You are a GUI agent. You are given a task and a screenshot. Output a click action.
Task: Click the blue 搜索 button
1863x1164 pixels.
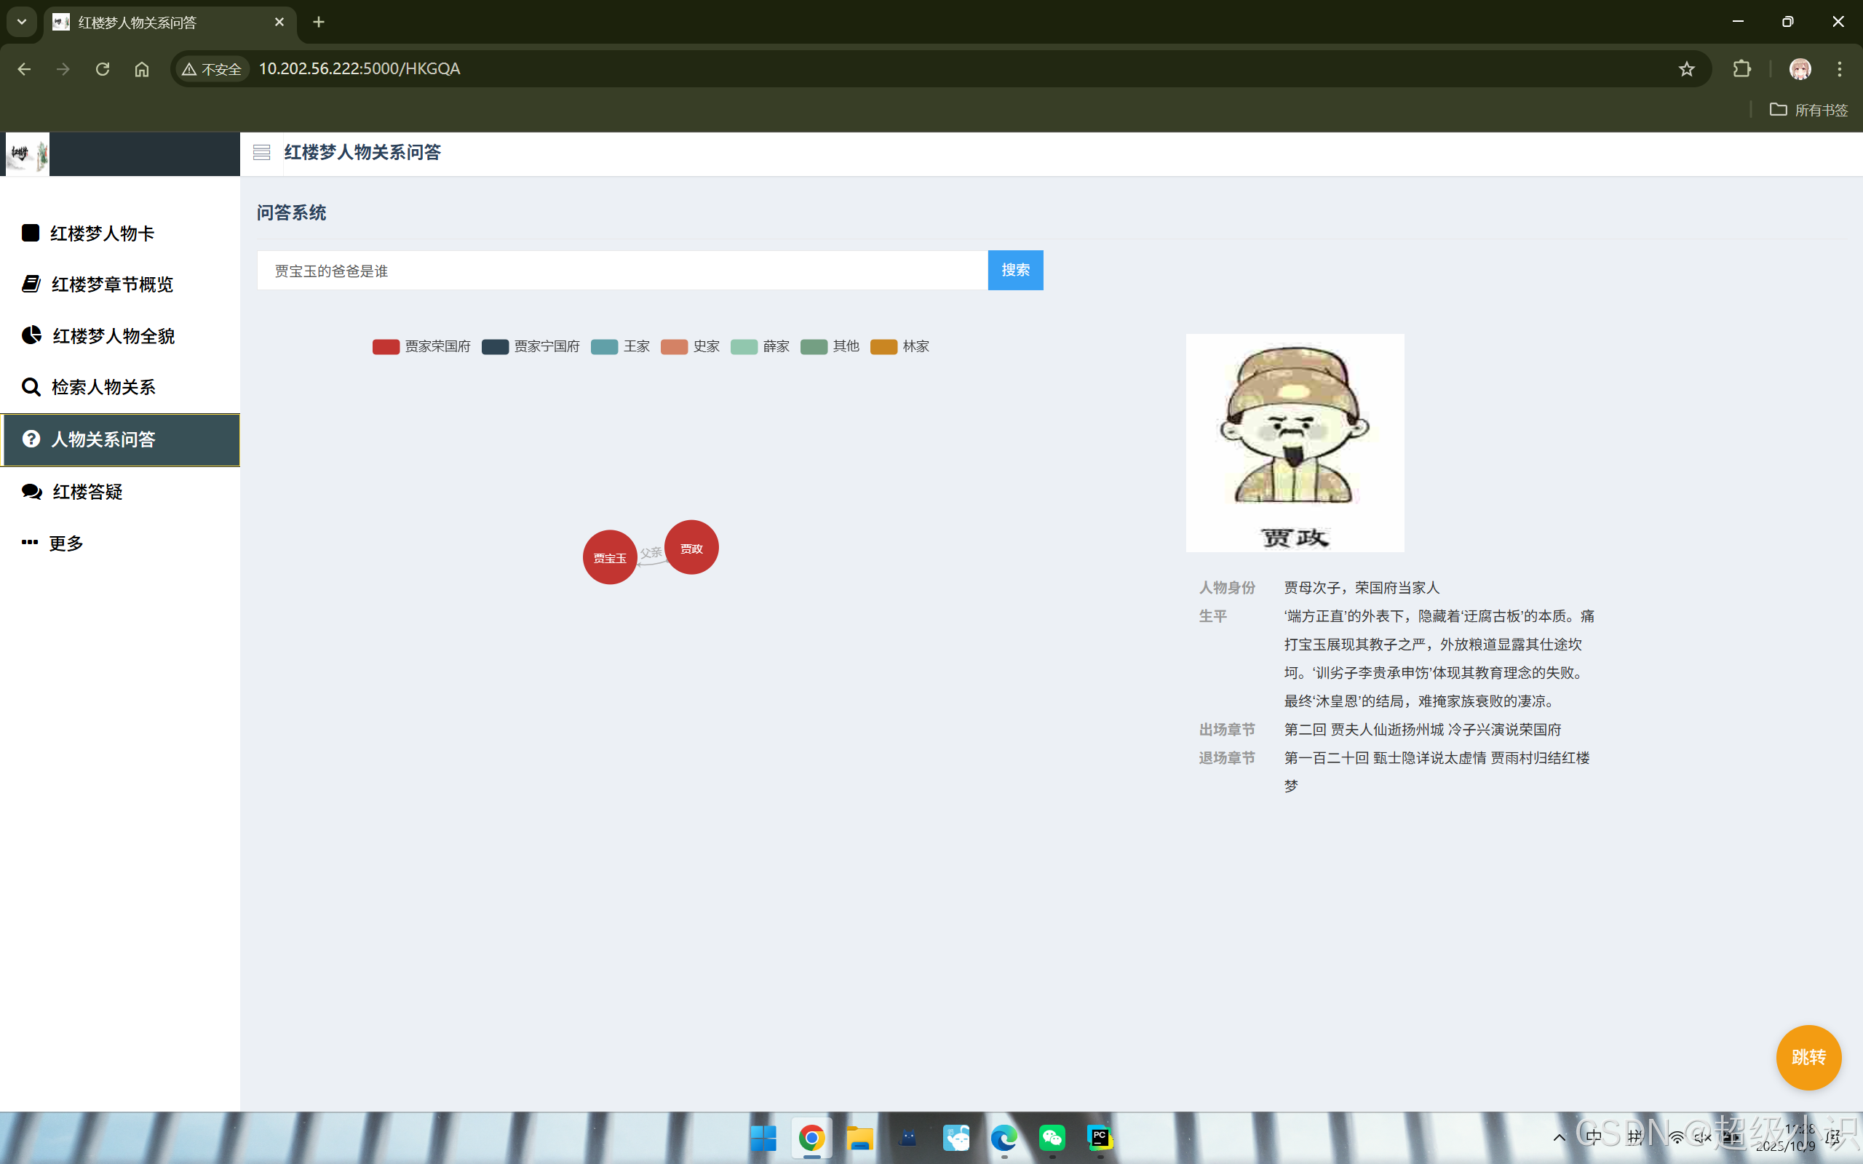(x=1014, y=270)
